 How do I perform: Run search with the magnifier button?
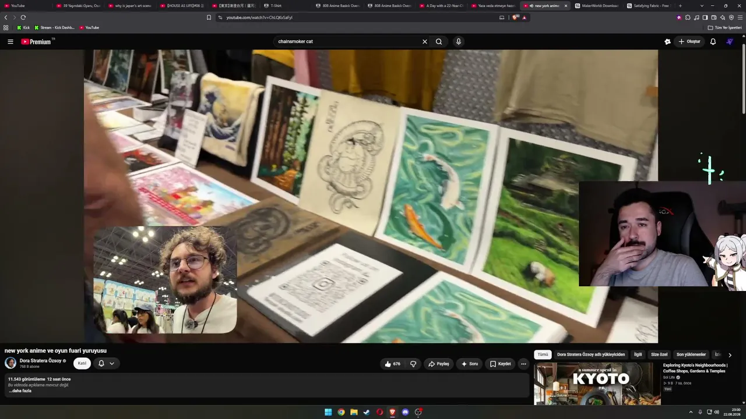click(439, 41)
